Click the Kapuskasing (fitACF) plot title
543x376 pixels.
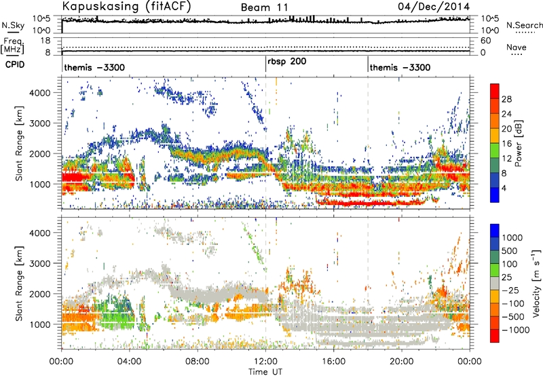(x=126, y=6)
